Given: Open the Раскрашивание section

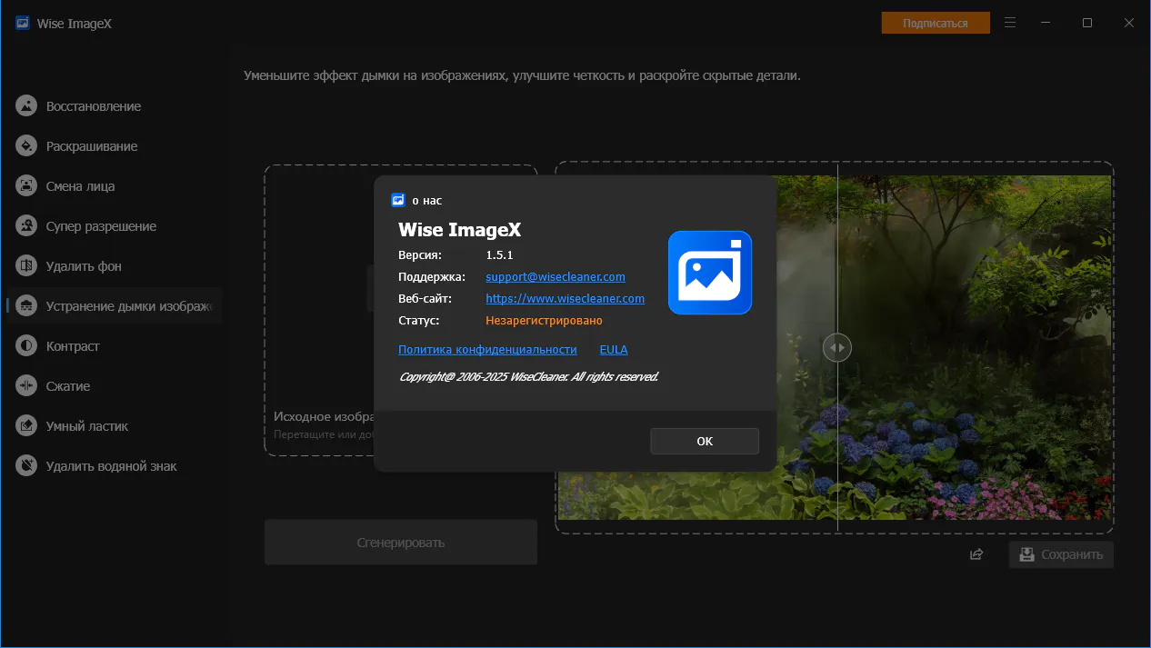Looking at the screenshot, I should (92, 146).
